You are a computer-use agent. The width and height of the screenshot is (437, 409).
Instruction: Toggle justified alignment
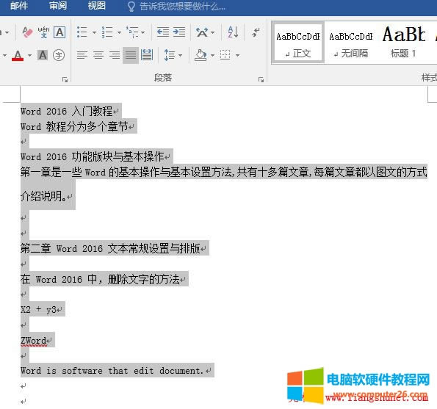(131, 55)
